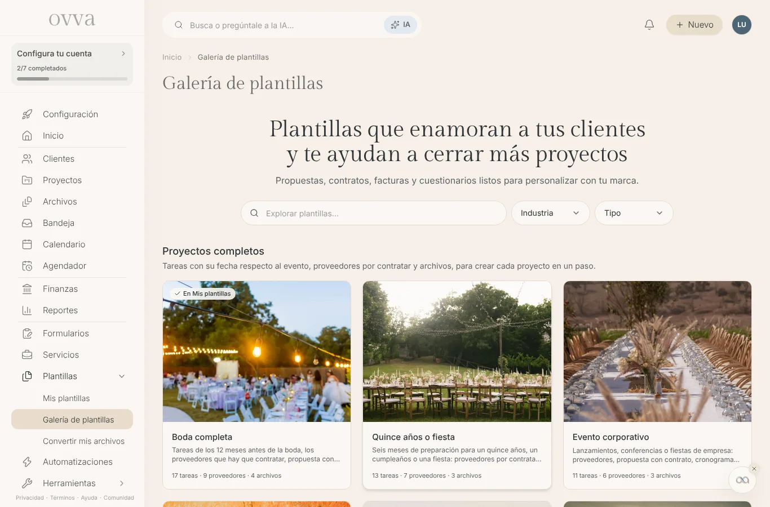The width and height of the screenshot is (770, 507).
Task: Dismiss the floating assistant widget
Action: (x=754, y=469)
